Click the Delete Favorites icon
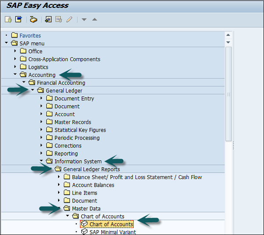 tap(59, 19)
